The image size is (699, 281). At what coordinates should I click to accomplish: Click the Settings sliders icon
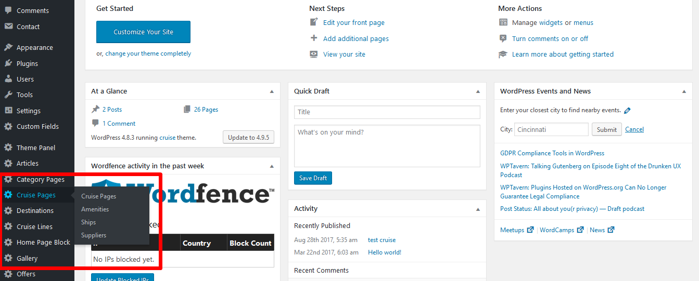[8, 111]
